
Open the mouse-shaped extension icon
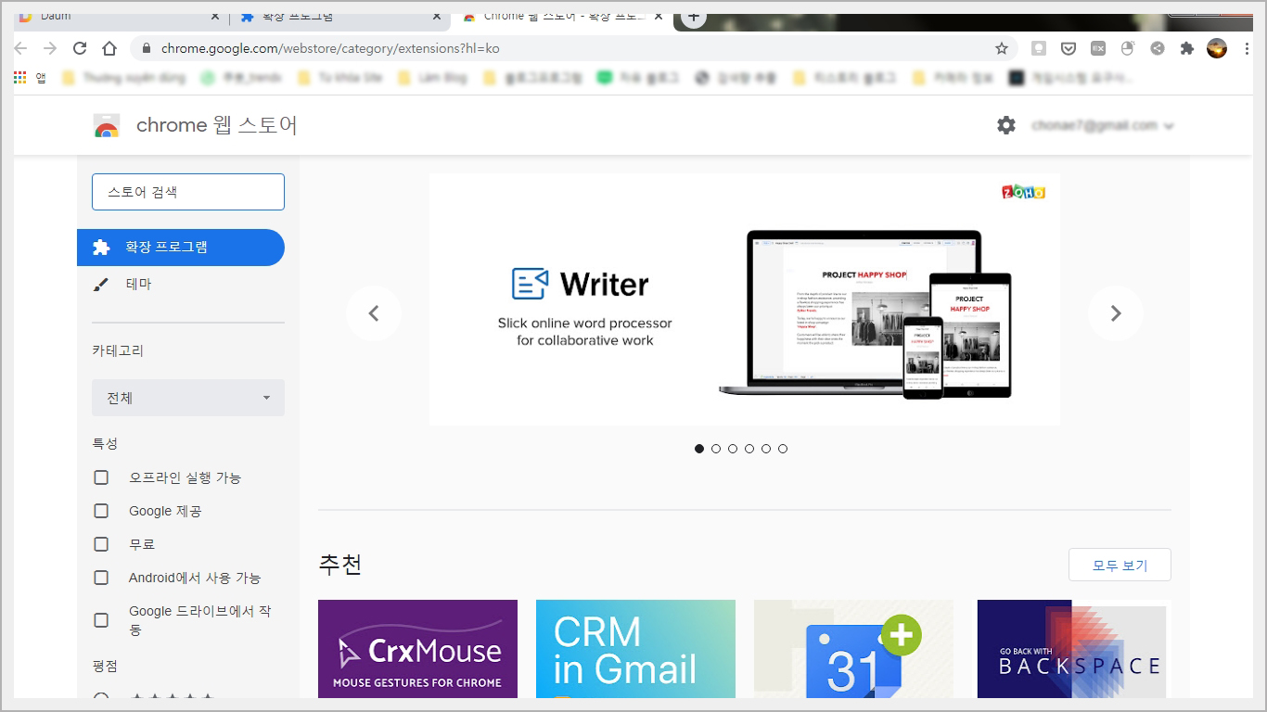point(1128,48)
